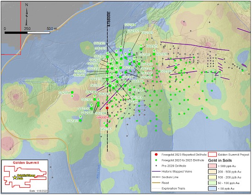Click the Golden Summit inset title
252x195 pixels.
click(26, 163)
